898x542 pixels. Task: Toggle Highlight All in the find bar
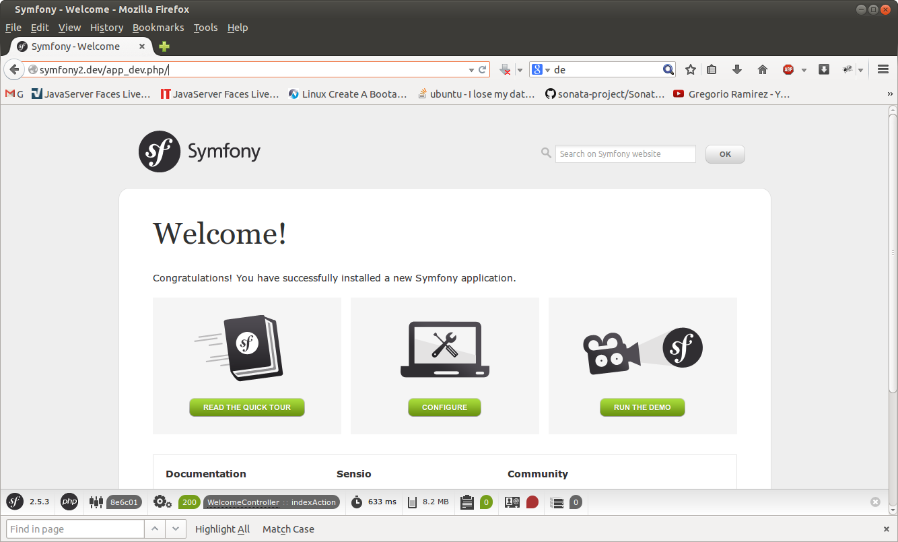(222, 529)
